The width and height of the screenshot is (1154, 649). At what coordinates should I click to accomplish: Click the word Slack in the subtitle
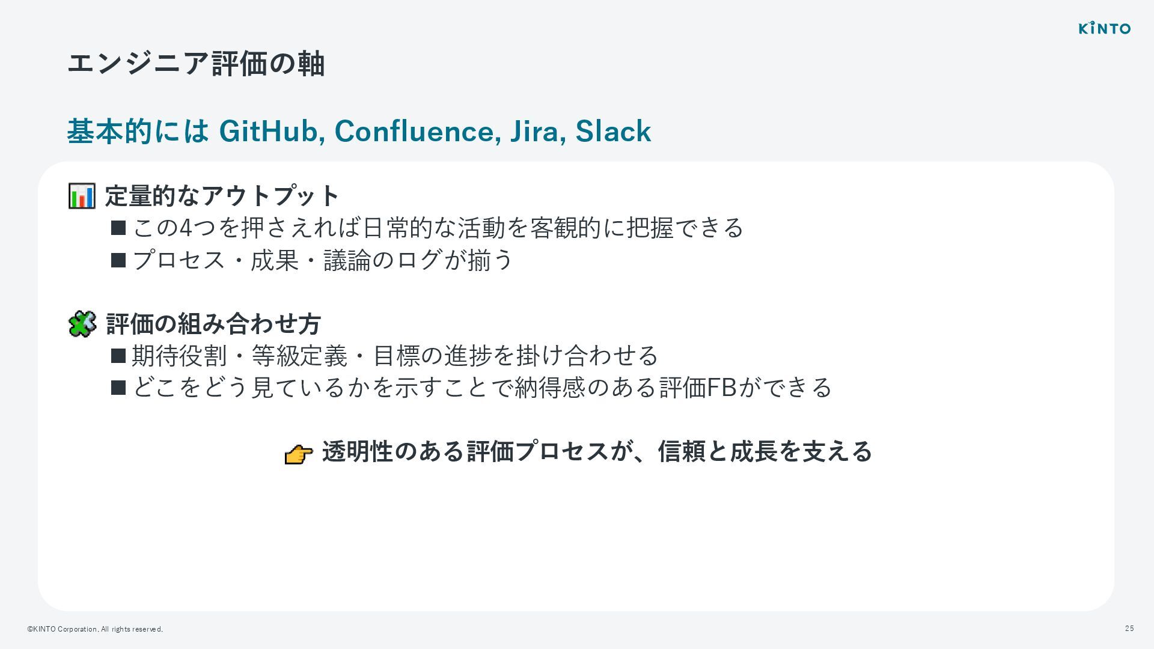613,131
